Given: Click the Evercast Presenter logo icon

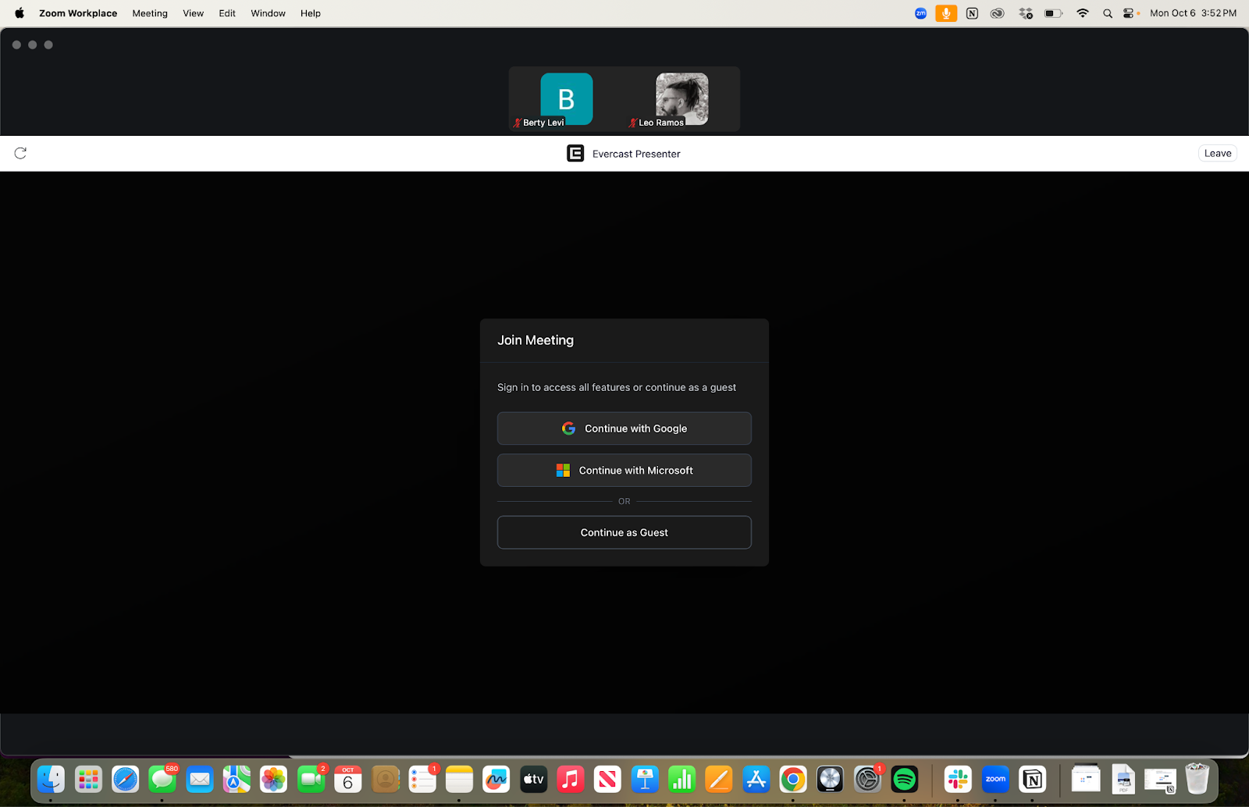Looking at the screenshot, I should [575, 153].
